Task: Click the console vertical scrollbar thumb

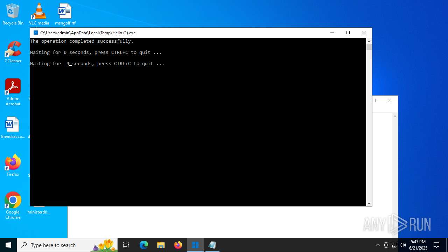Action: (369, 47)
